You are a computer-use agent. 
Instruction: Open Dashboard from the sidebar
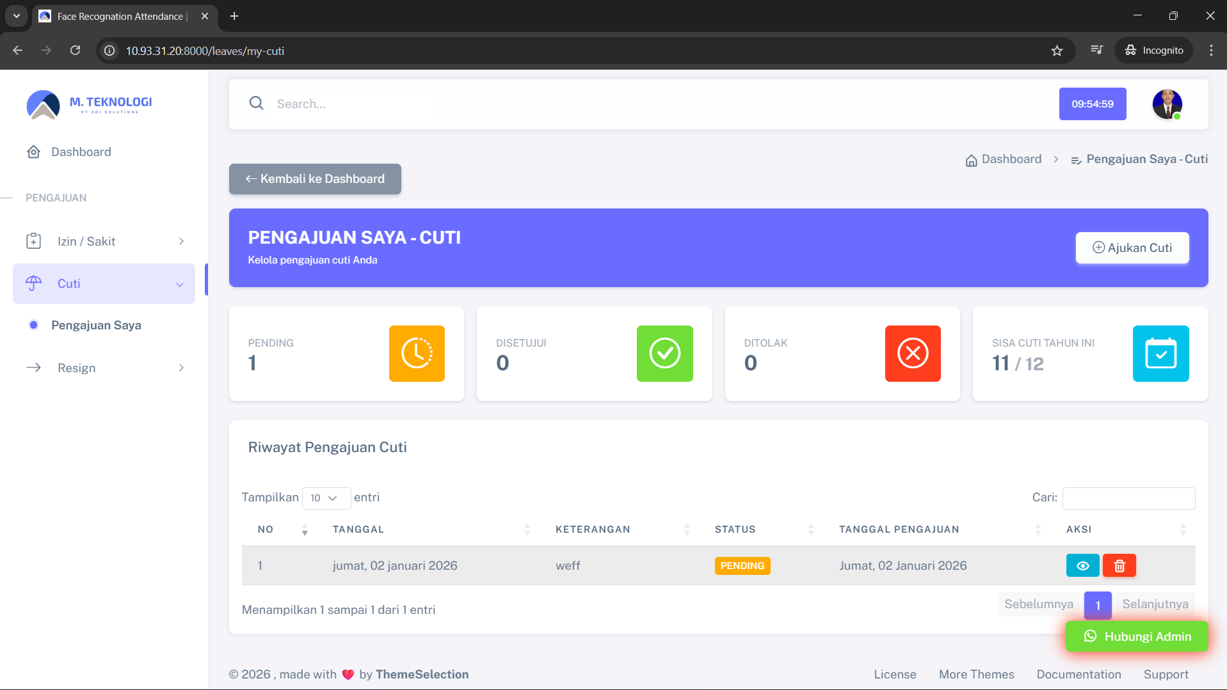(x=81, y=152)
